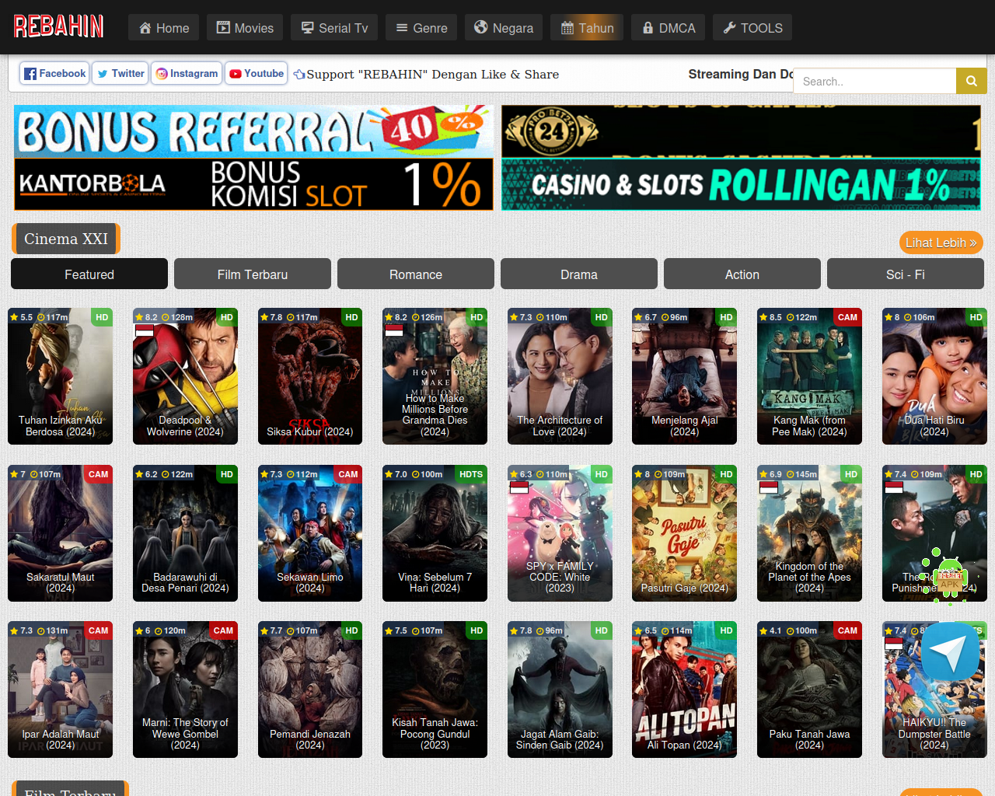Image resolution: width=995 pixels, height=796 pixels.
Task: Click the Cinema XXI section heading
Action: coord(66,239)
